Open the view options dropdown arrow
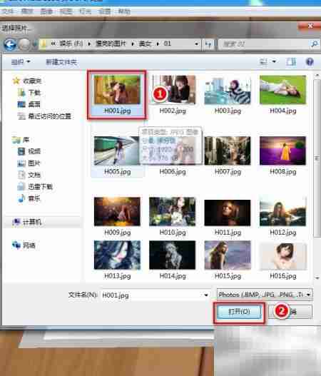The image size is (321, 376). point(274,62)
